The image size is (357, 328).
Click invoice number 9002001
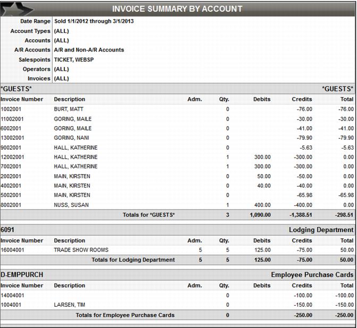click(11, 148)
